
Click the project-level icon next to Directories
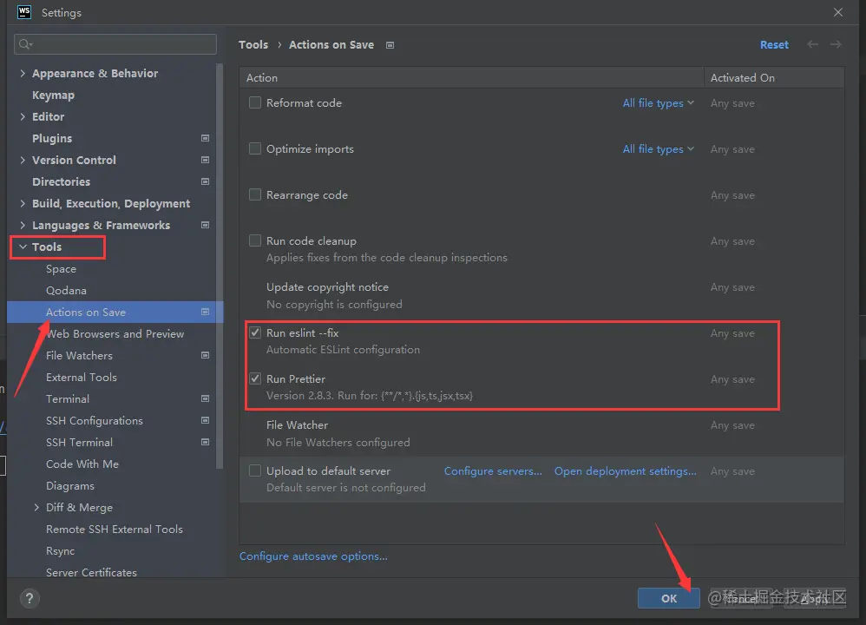[205, 181]
